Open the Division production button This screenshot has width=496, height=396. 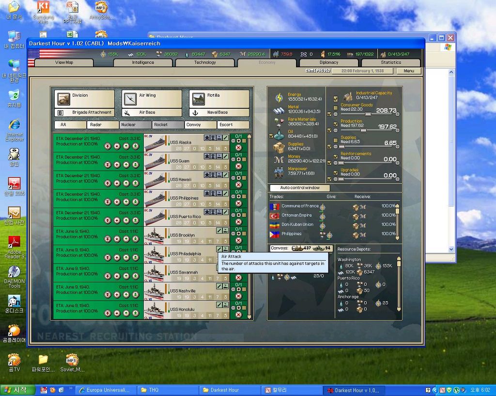(84, 99)
